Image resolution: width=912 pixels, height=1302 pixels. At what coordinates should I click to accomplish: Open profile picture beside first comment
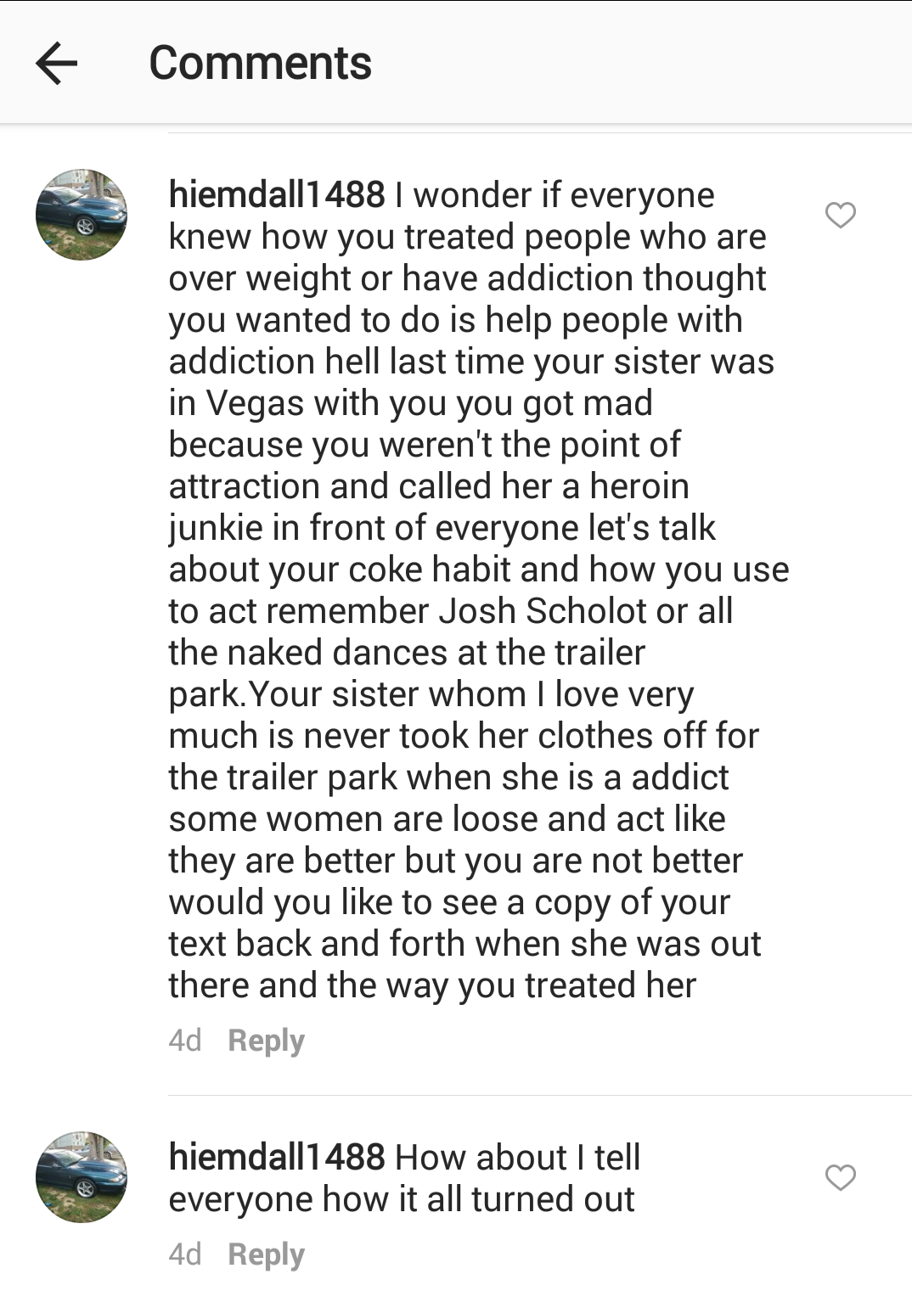tap(82, 215)
